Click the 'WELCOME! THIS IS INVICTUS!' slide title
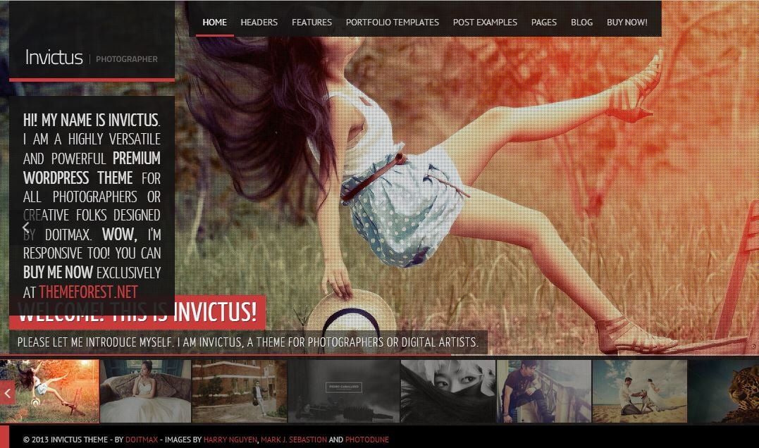The width and height of the screenshot is (759, 448). pos(137,312)
